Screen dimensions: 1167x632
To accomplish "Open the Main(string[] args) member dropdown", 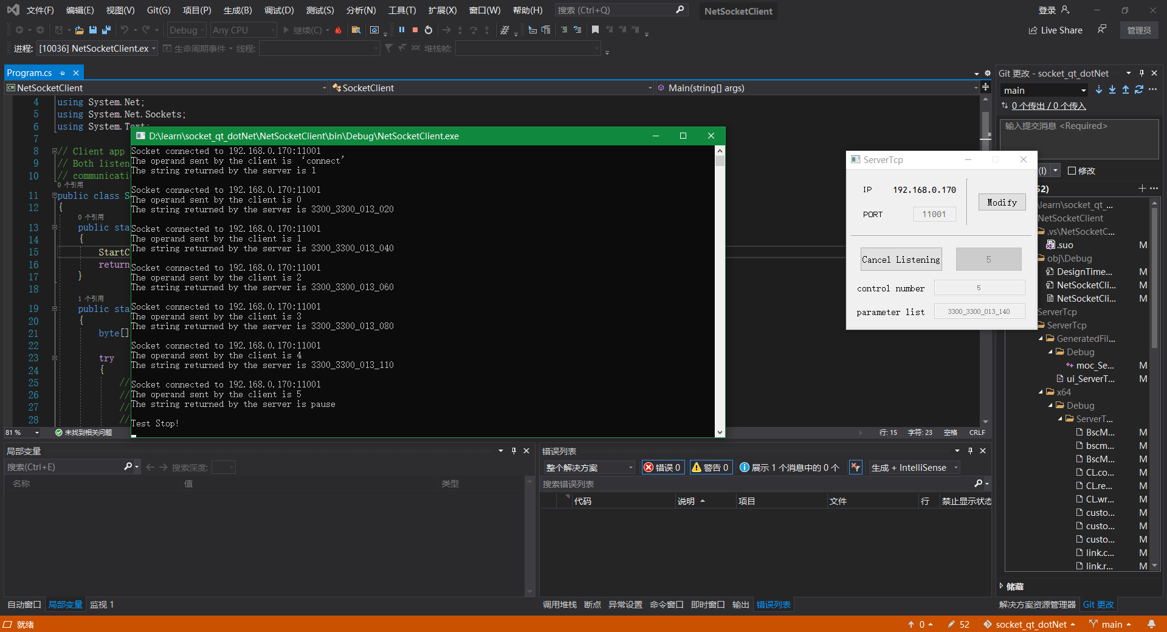I will [818, 88].
